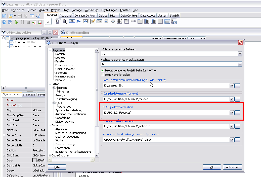Image resolution: width=261 pixels, height=177 pixels.
Task: Open the Werkzeuge menu
Action: pyautogui.click(x=92, y=10)
